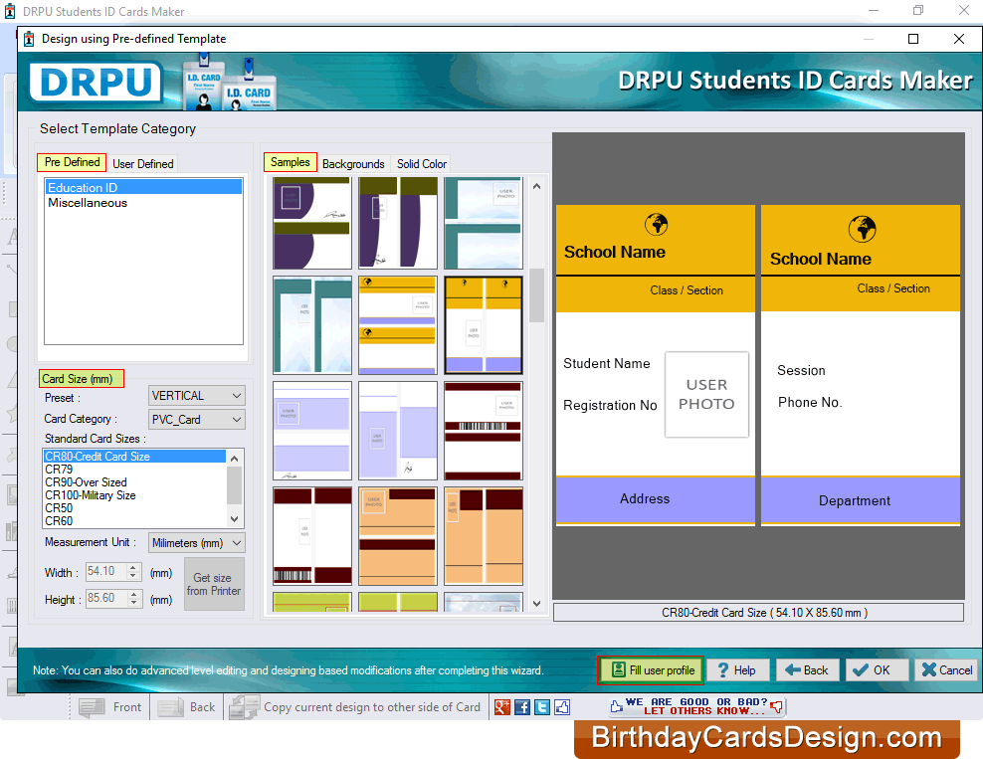Select CR79 card size
Viewport: 983px width, 759px height.
[x=134, y=470]
